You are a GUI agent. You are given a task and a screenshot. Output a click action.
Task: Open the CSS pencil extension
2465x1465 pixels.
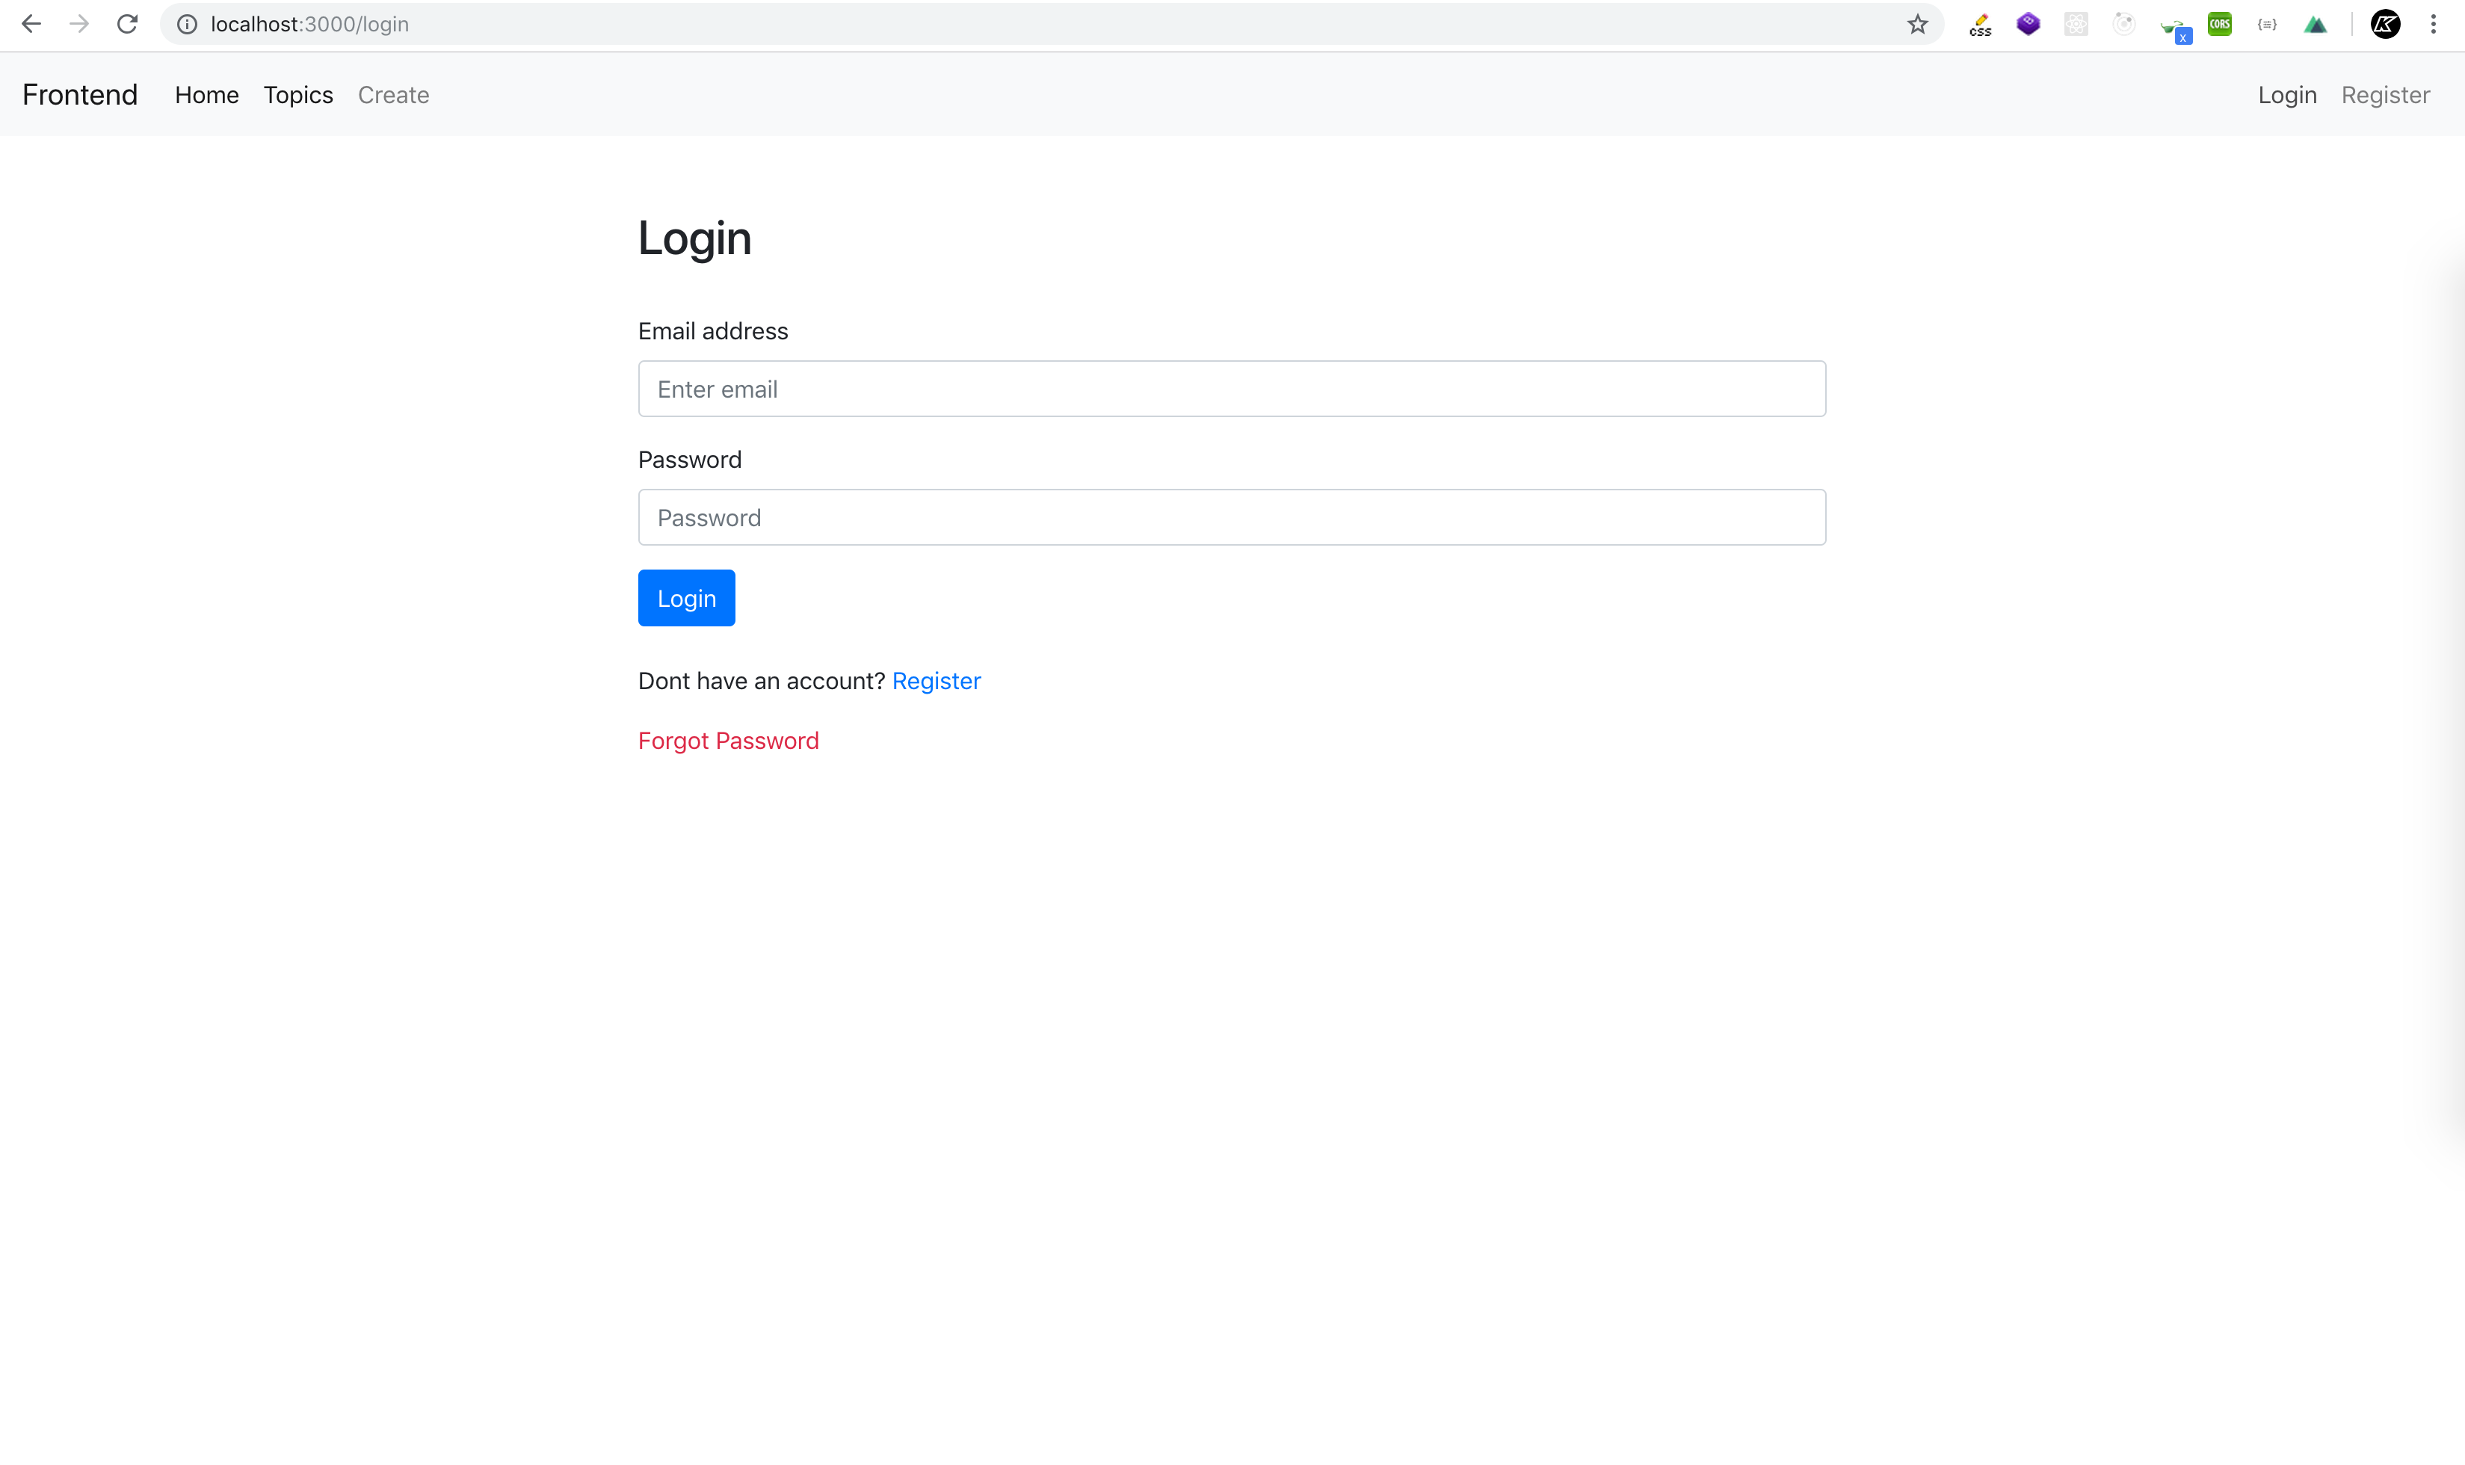pyautogui.click(x=1980, y=25)
